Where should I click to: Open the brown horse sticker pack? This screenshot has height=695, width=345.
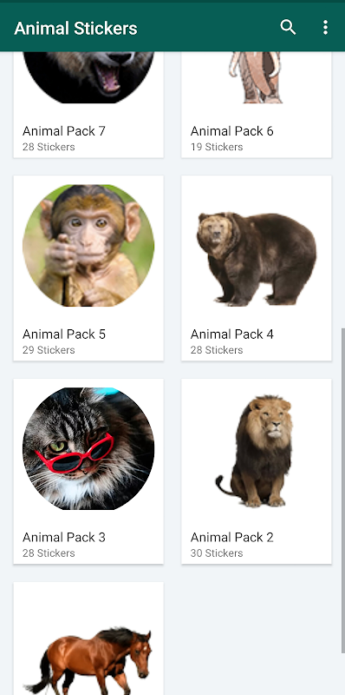click(x=88, y=639)
